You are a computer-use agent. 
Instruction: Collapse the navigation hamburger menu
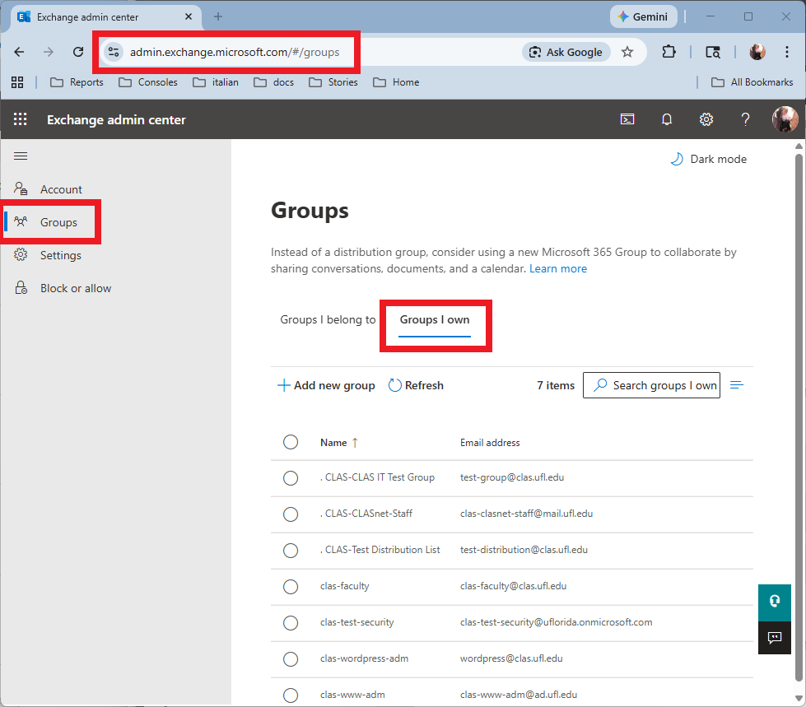(x=21, y=156)
